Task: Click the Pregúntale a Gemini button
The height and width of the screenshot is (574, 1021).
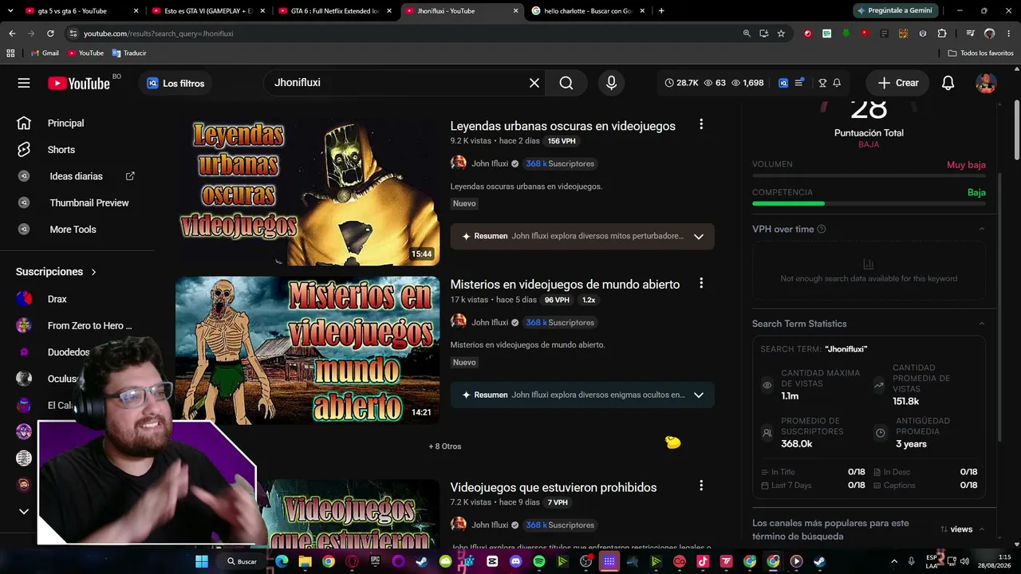Action: [894, 10]
